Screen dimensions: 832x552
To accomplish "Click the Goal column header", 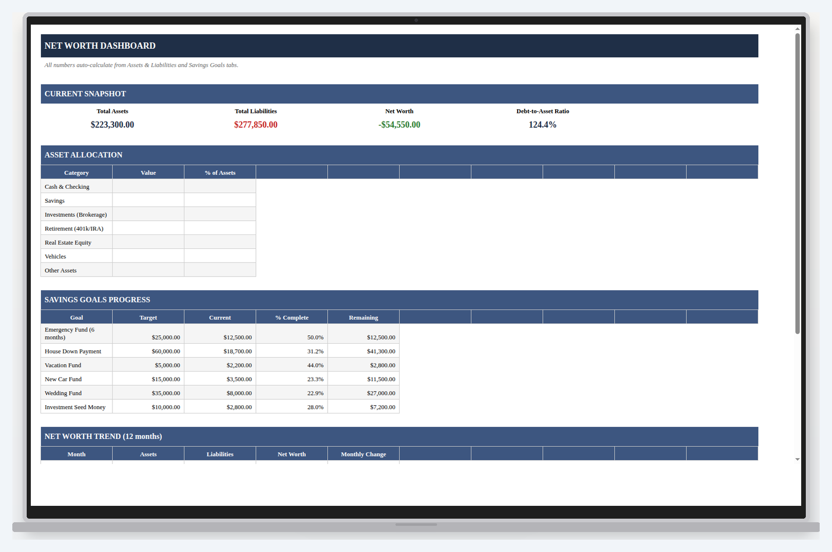I will [77, 317].
